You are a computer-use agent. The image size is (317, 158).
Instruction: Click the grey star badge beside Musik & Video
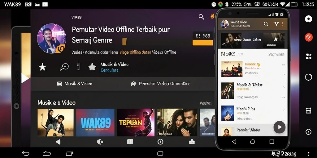(92, 67)
